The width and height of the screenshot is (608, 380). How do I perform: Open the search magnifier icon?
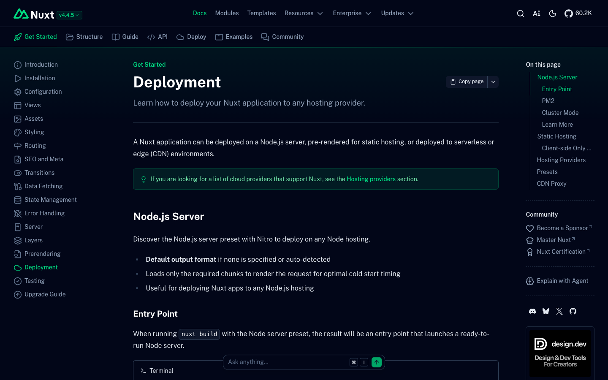(521, 14)
